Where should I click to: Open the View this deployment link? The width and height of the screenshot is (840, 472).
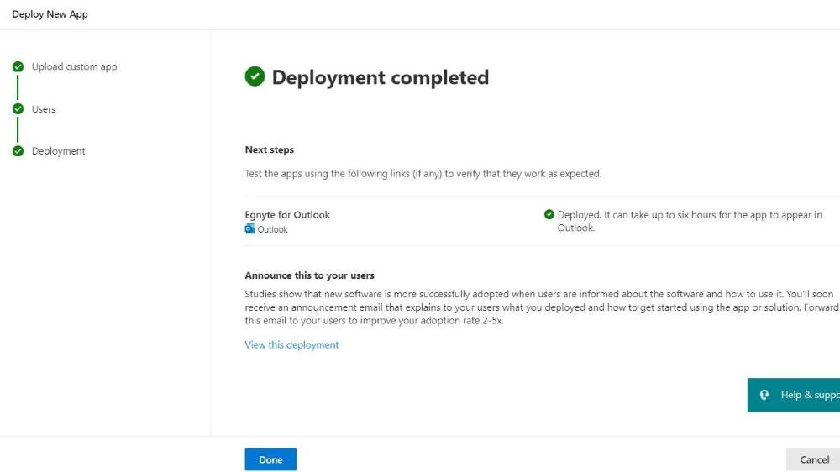(291, 344)
